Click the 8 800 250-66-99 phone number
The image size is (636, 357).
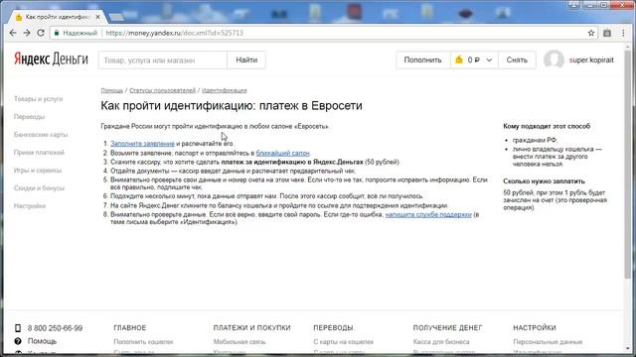point(55,328)
